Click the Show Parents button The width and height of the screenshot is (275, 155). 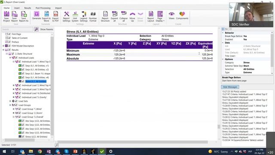tap(46, 29)
